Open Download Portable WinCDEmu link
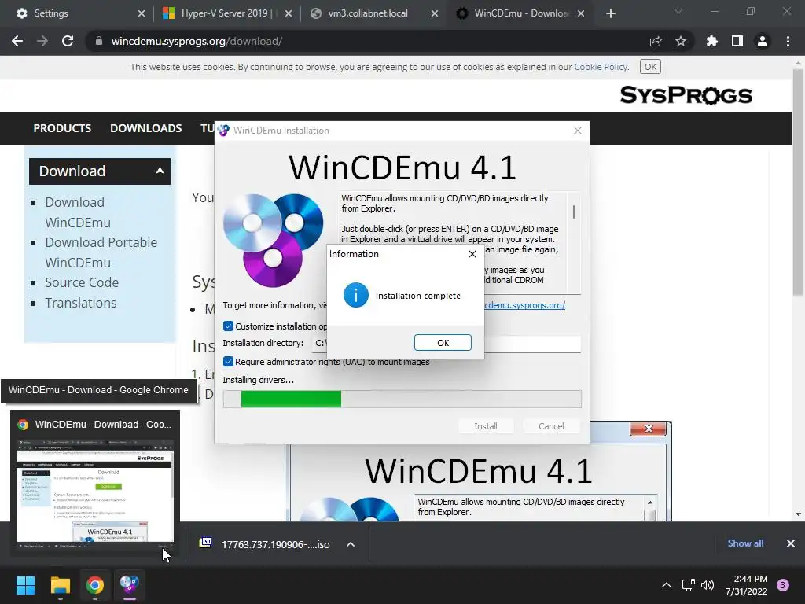 click(101, 252)
